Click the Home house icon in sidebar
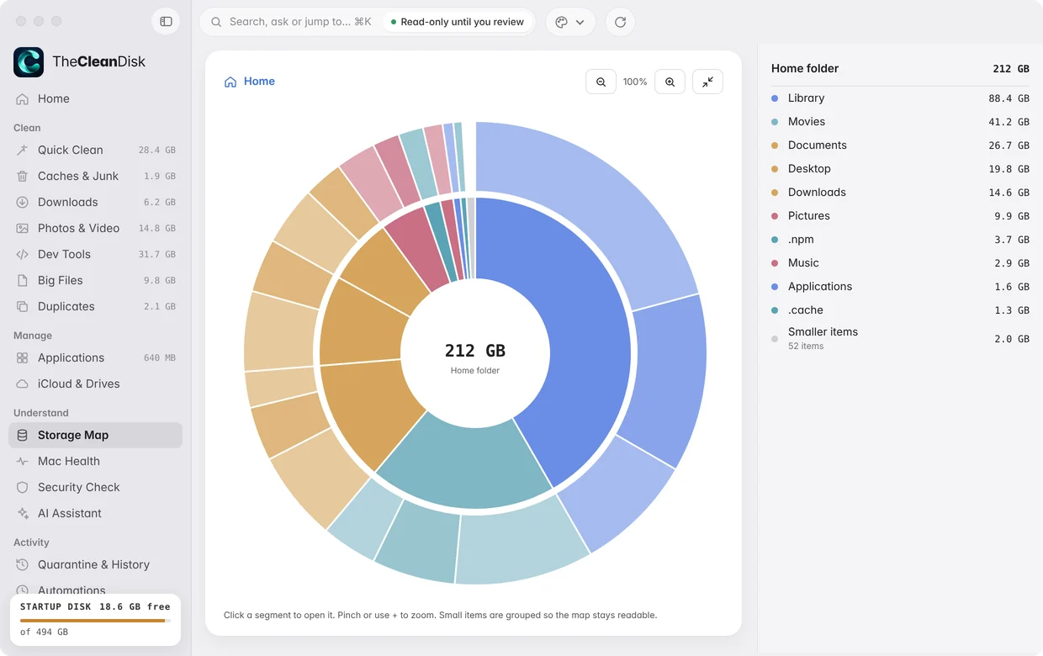 point(23,98)
